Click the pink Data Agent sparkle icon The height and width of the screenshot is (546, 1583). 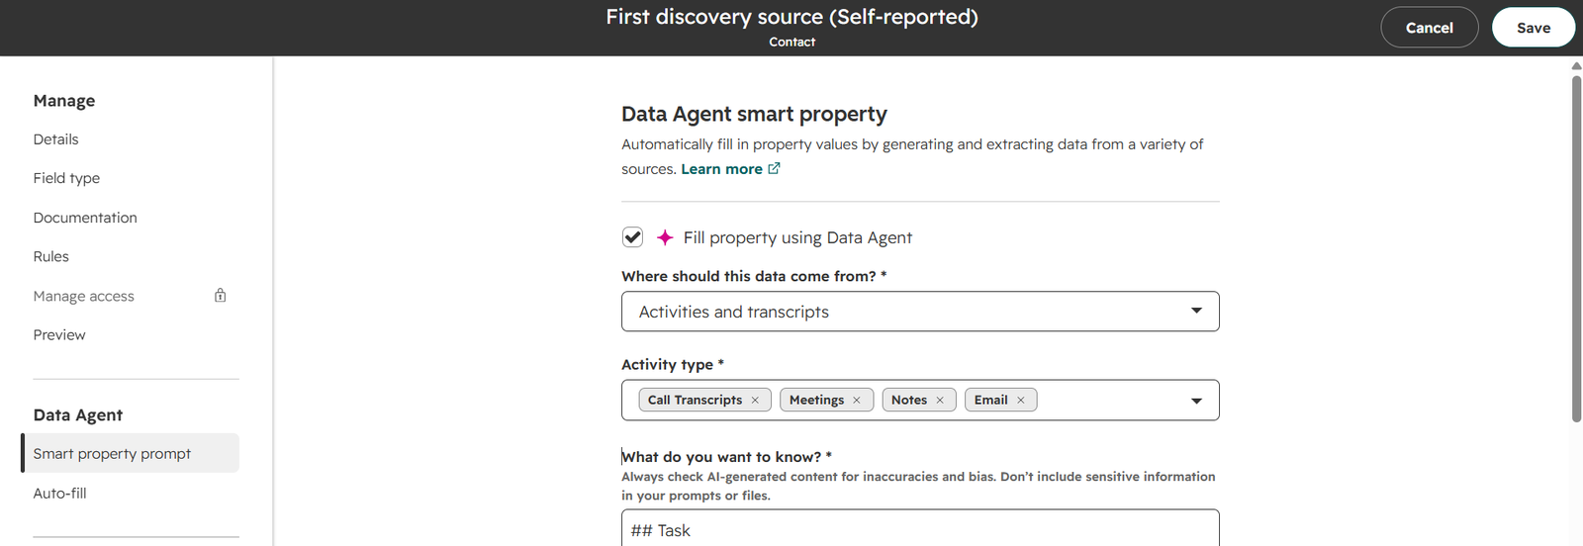665,237
